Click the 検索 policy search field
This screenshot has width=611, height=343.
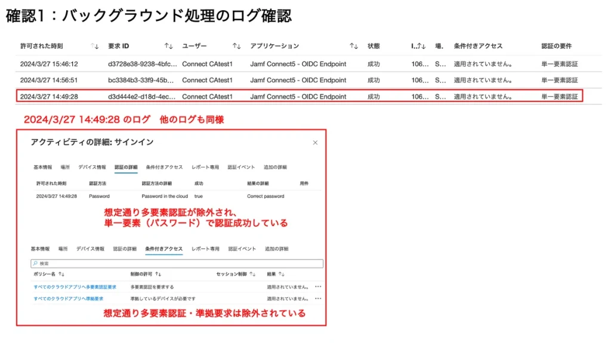pyautogui.click(x=177, y=263)
